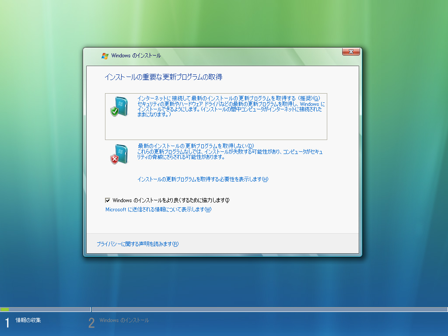Close the Windows のインストール dialog
The width and height of the screenshot is (448, 336).
click(351, 52)
